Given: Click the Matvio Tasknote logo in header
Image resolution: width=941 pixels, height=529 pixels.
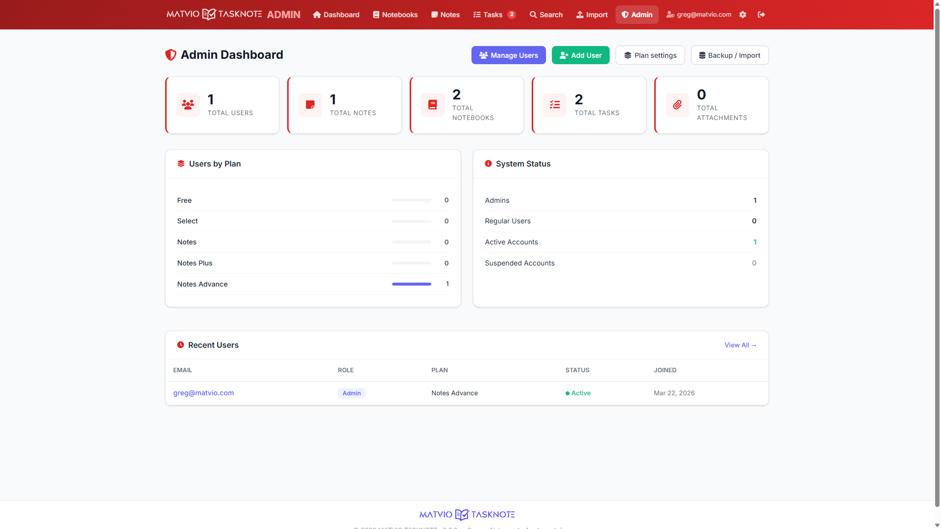Looking at the screenshot, I should click(214, 14).
